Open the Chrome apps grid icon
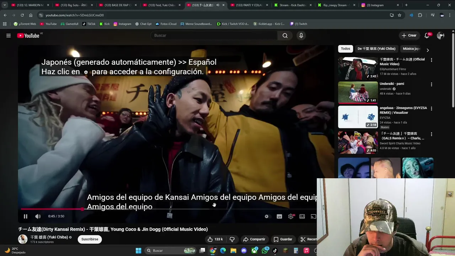Image resolution: width=455 pixels, height=256 pixels. [5, 24]
